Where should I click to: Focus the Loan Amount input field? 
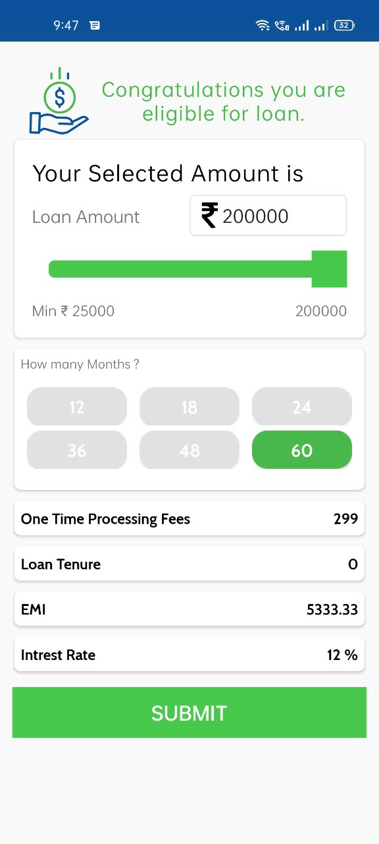point(268,216)
